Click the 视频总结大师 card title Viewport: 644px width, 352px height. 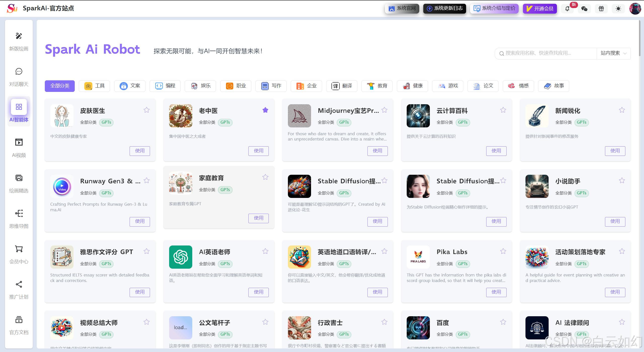coord(99,323)
